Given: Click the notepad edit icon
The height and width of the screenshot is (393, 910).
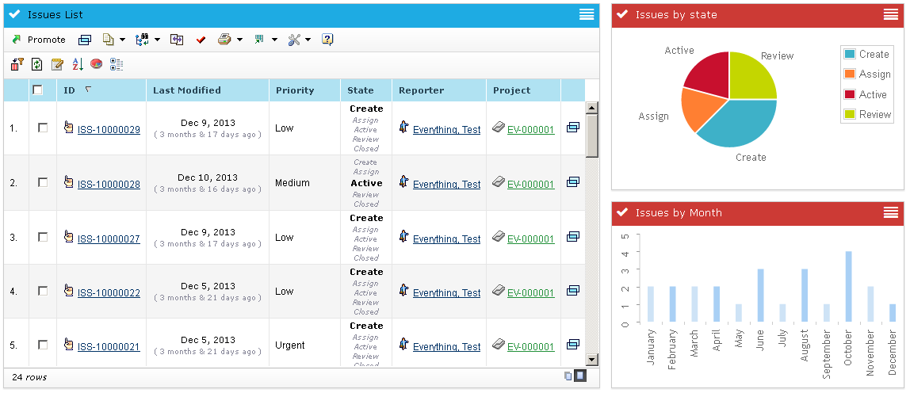Looking at the screenshot, I should (x=57, y=64).
